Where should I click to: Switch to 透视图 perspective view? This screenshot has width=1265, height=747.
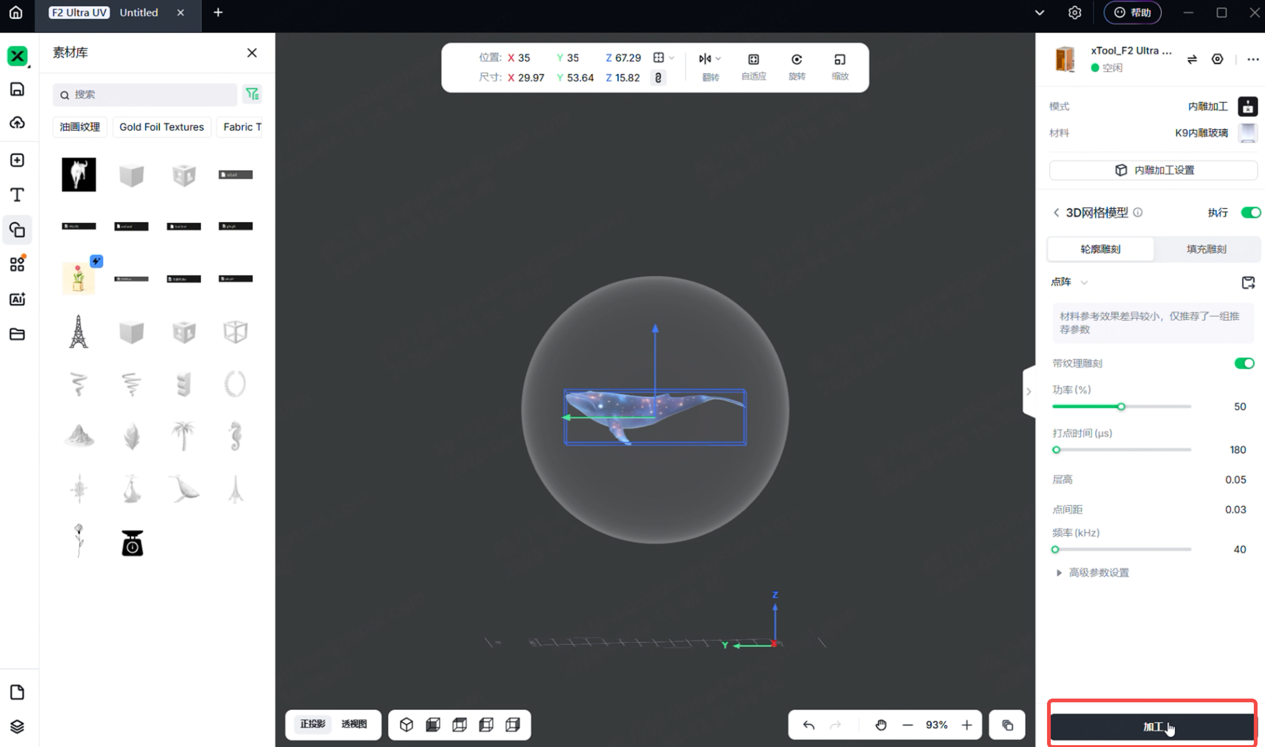pyautogui.click(x=354, y=724)
